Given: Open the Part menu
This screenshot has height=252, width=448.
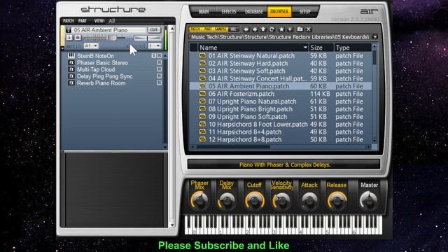Looking at the screenshot, I should (x=83, y=20).
